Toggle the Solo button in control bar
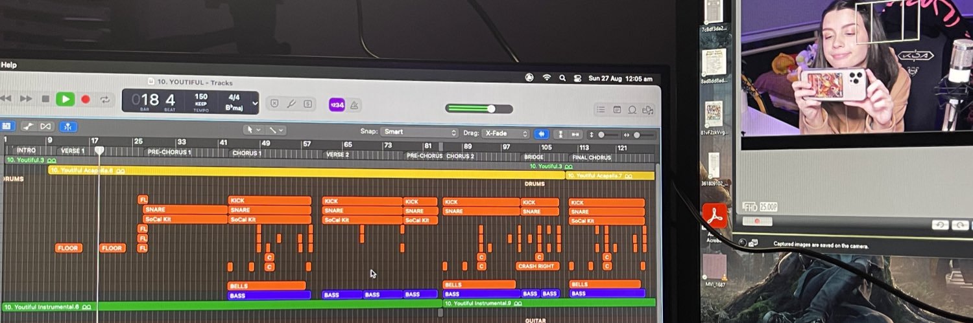This screenshot has height=323, width=973. coord(307,104)
